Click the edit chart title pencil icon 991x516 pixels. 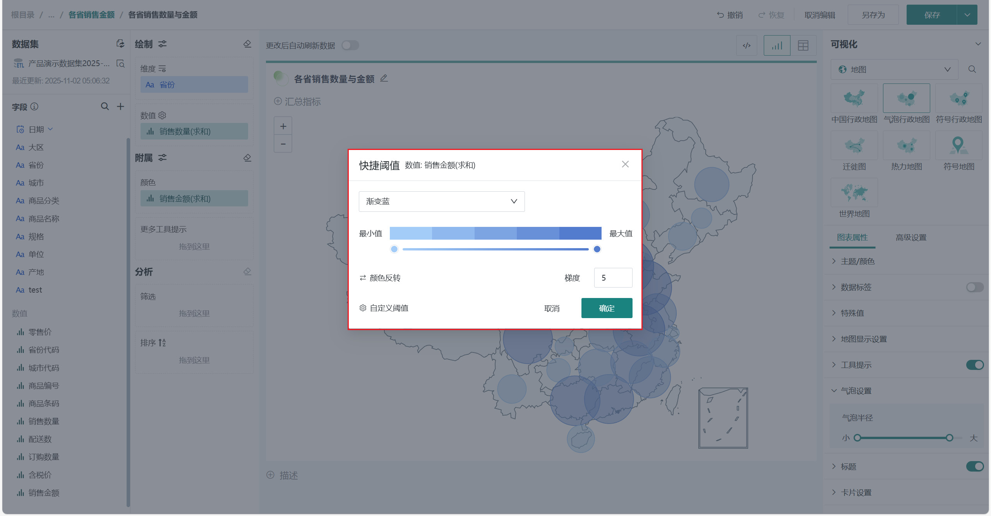(384, 78)
